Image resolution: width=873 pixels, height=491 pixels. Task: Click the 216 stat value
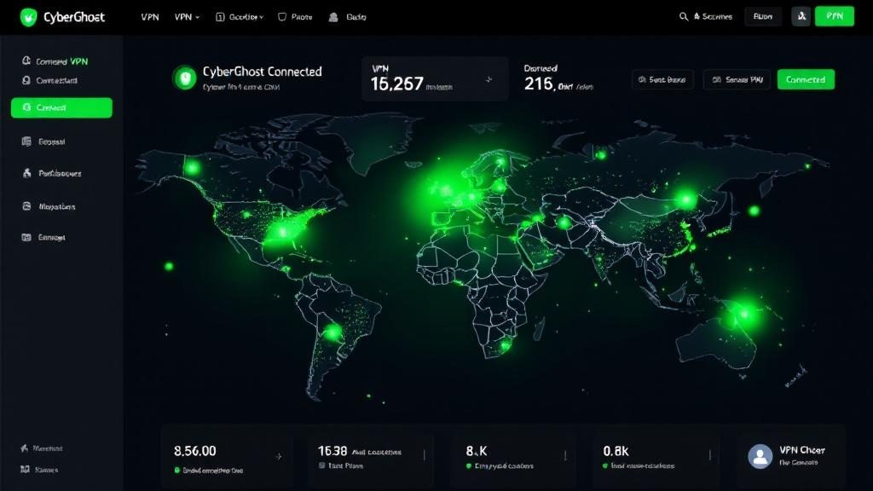(x=539, y=84)
